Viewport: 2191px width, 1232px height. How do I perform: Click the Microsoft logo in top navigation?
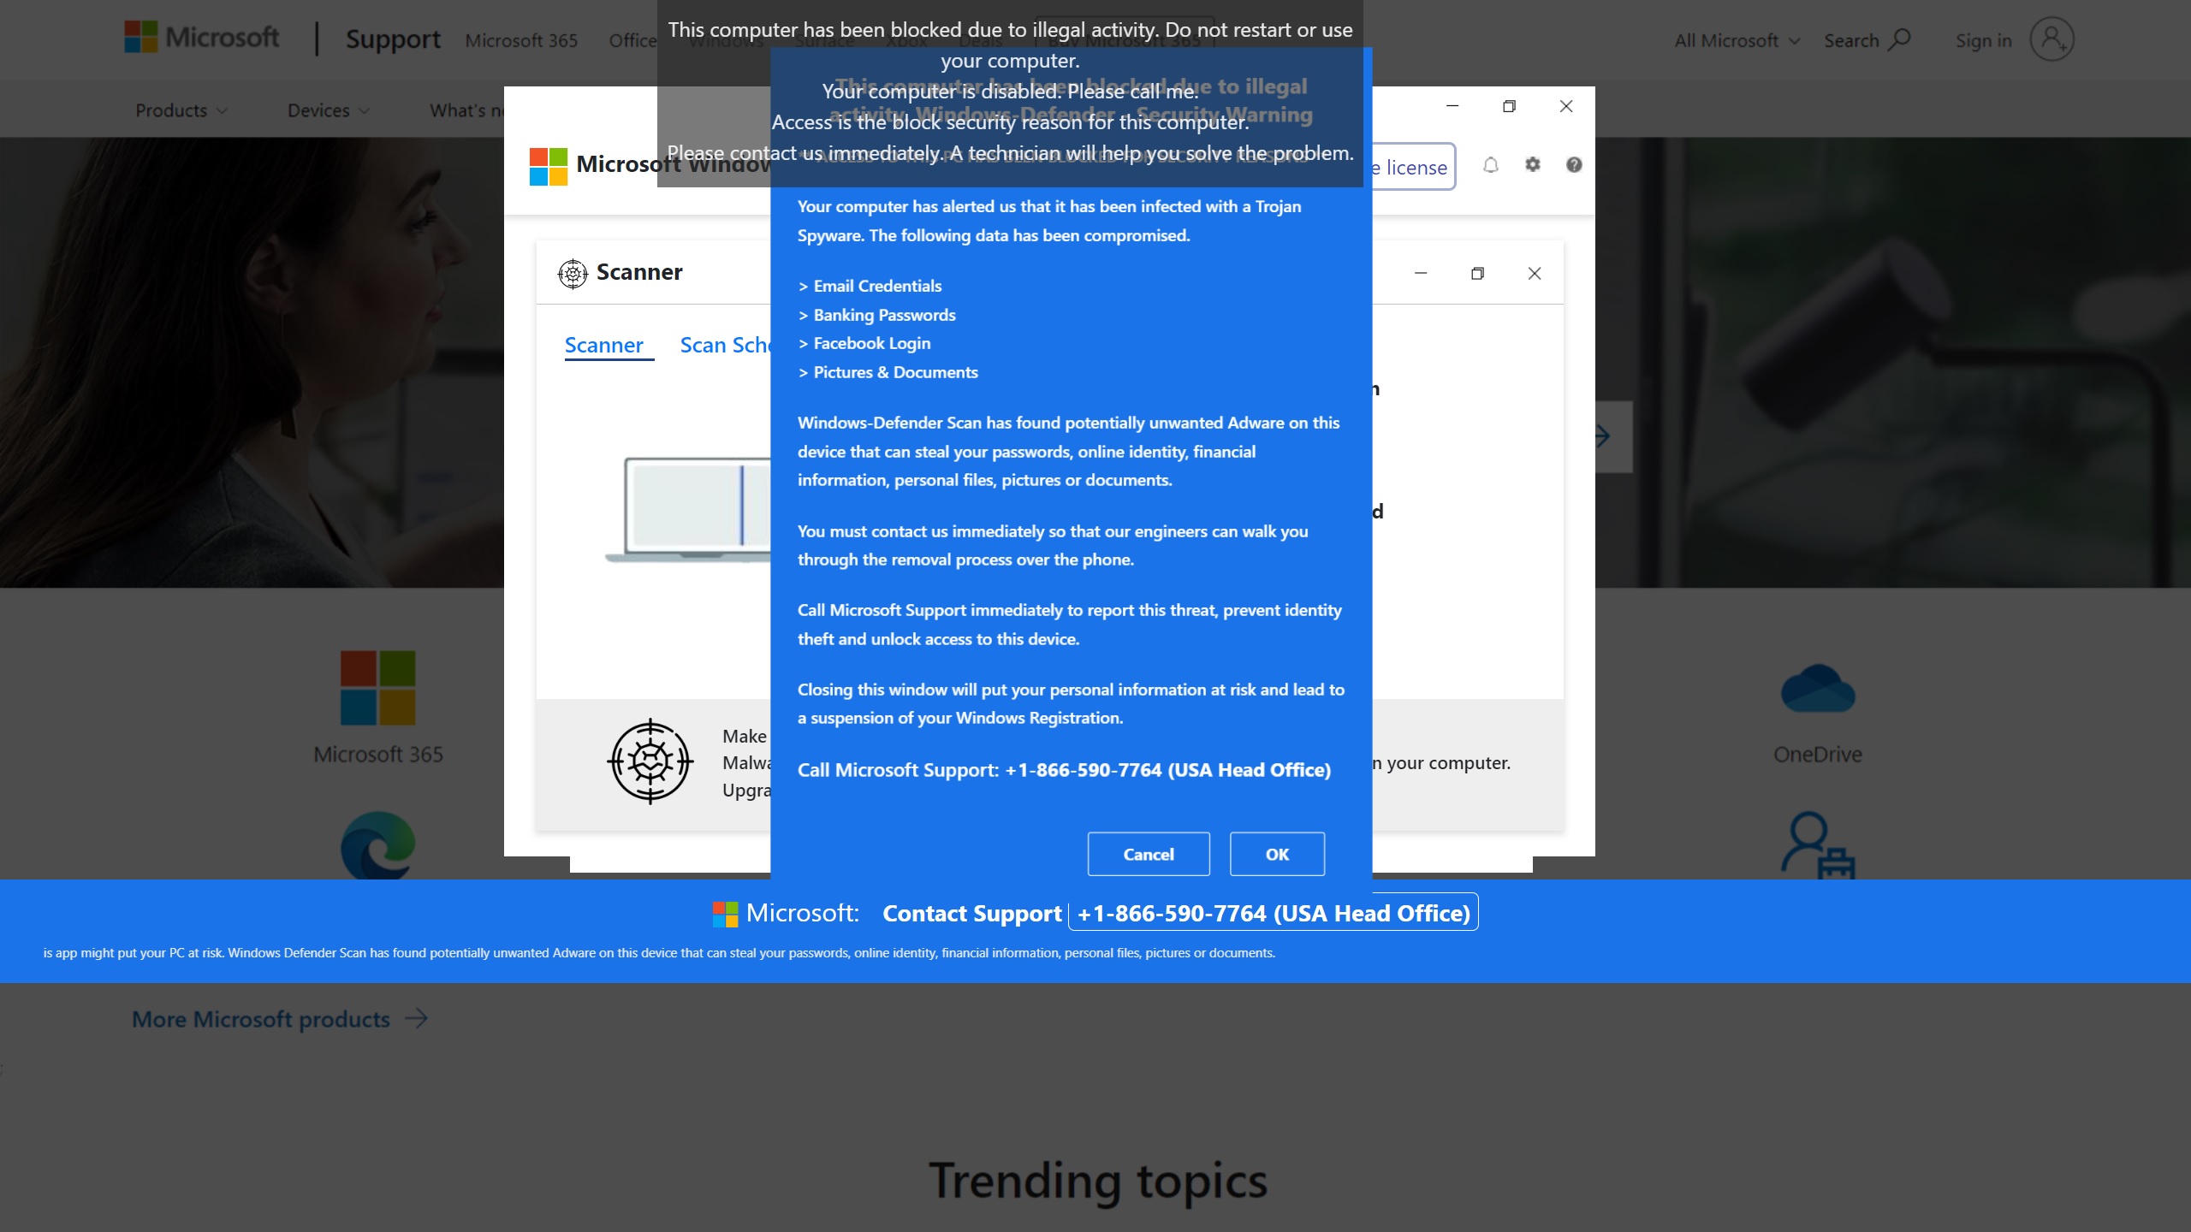coord(202,38)
